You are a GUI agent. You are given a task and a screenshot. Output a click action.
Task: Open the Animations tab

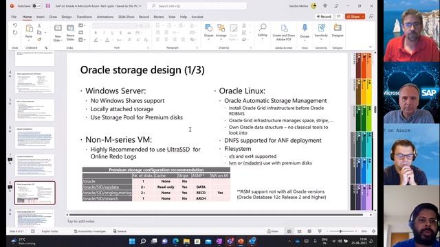105,16
